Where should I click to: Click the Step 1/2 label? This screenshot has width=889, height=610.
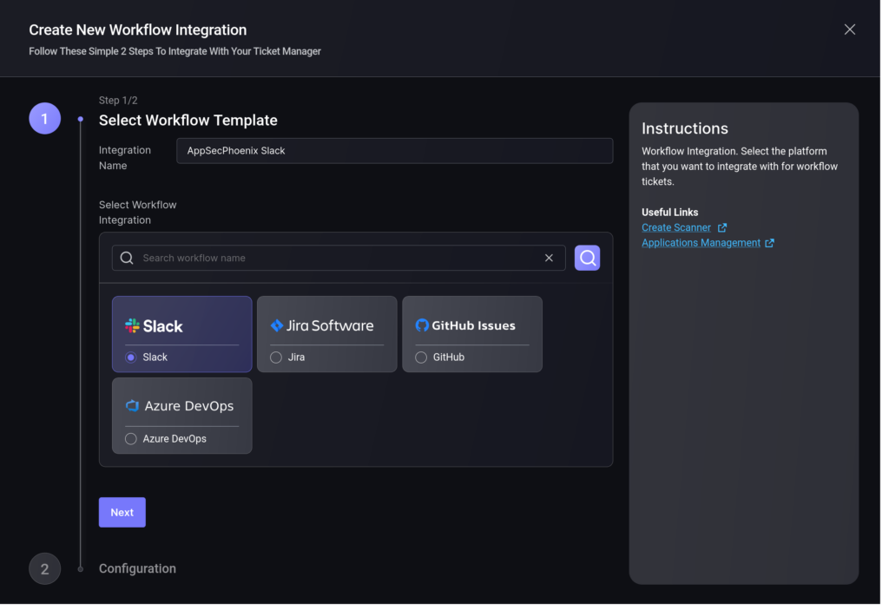pos(119,101)
